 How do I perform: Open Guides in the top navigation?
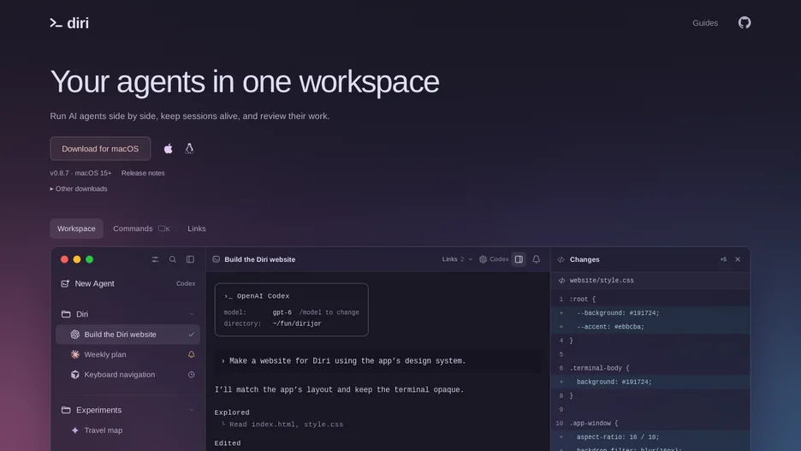tap(705, 23)
